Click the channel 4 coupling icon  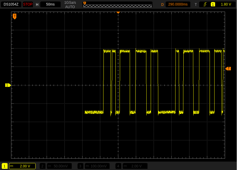125,166
